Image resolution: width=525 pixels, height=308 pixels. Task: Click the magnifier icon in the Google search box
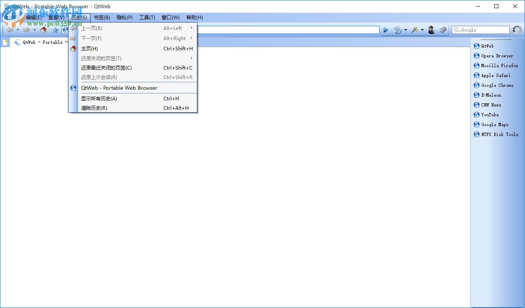coord(457,30)
